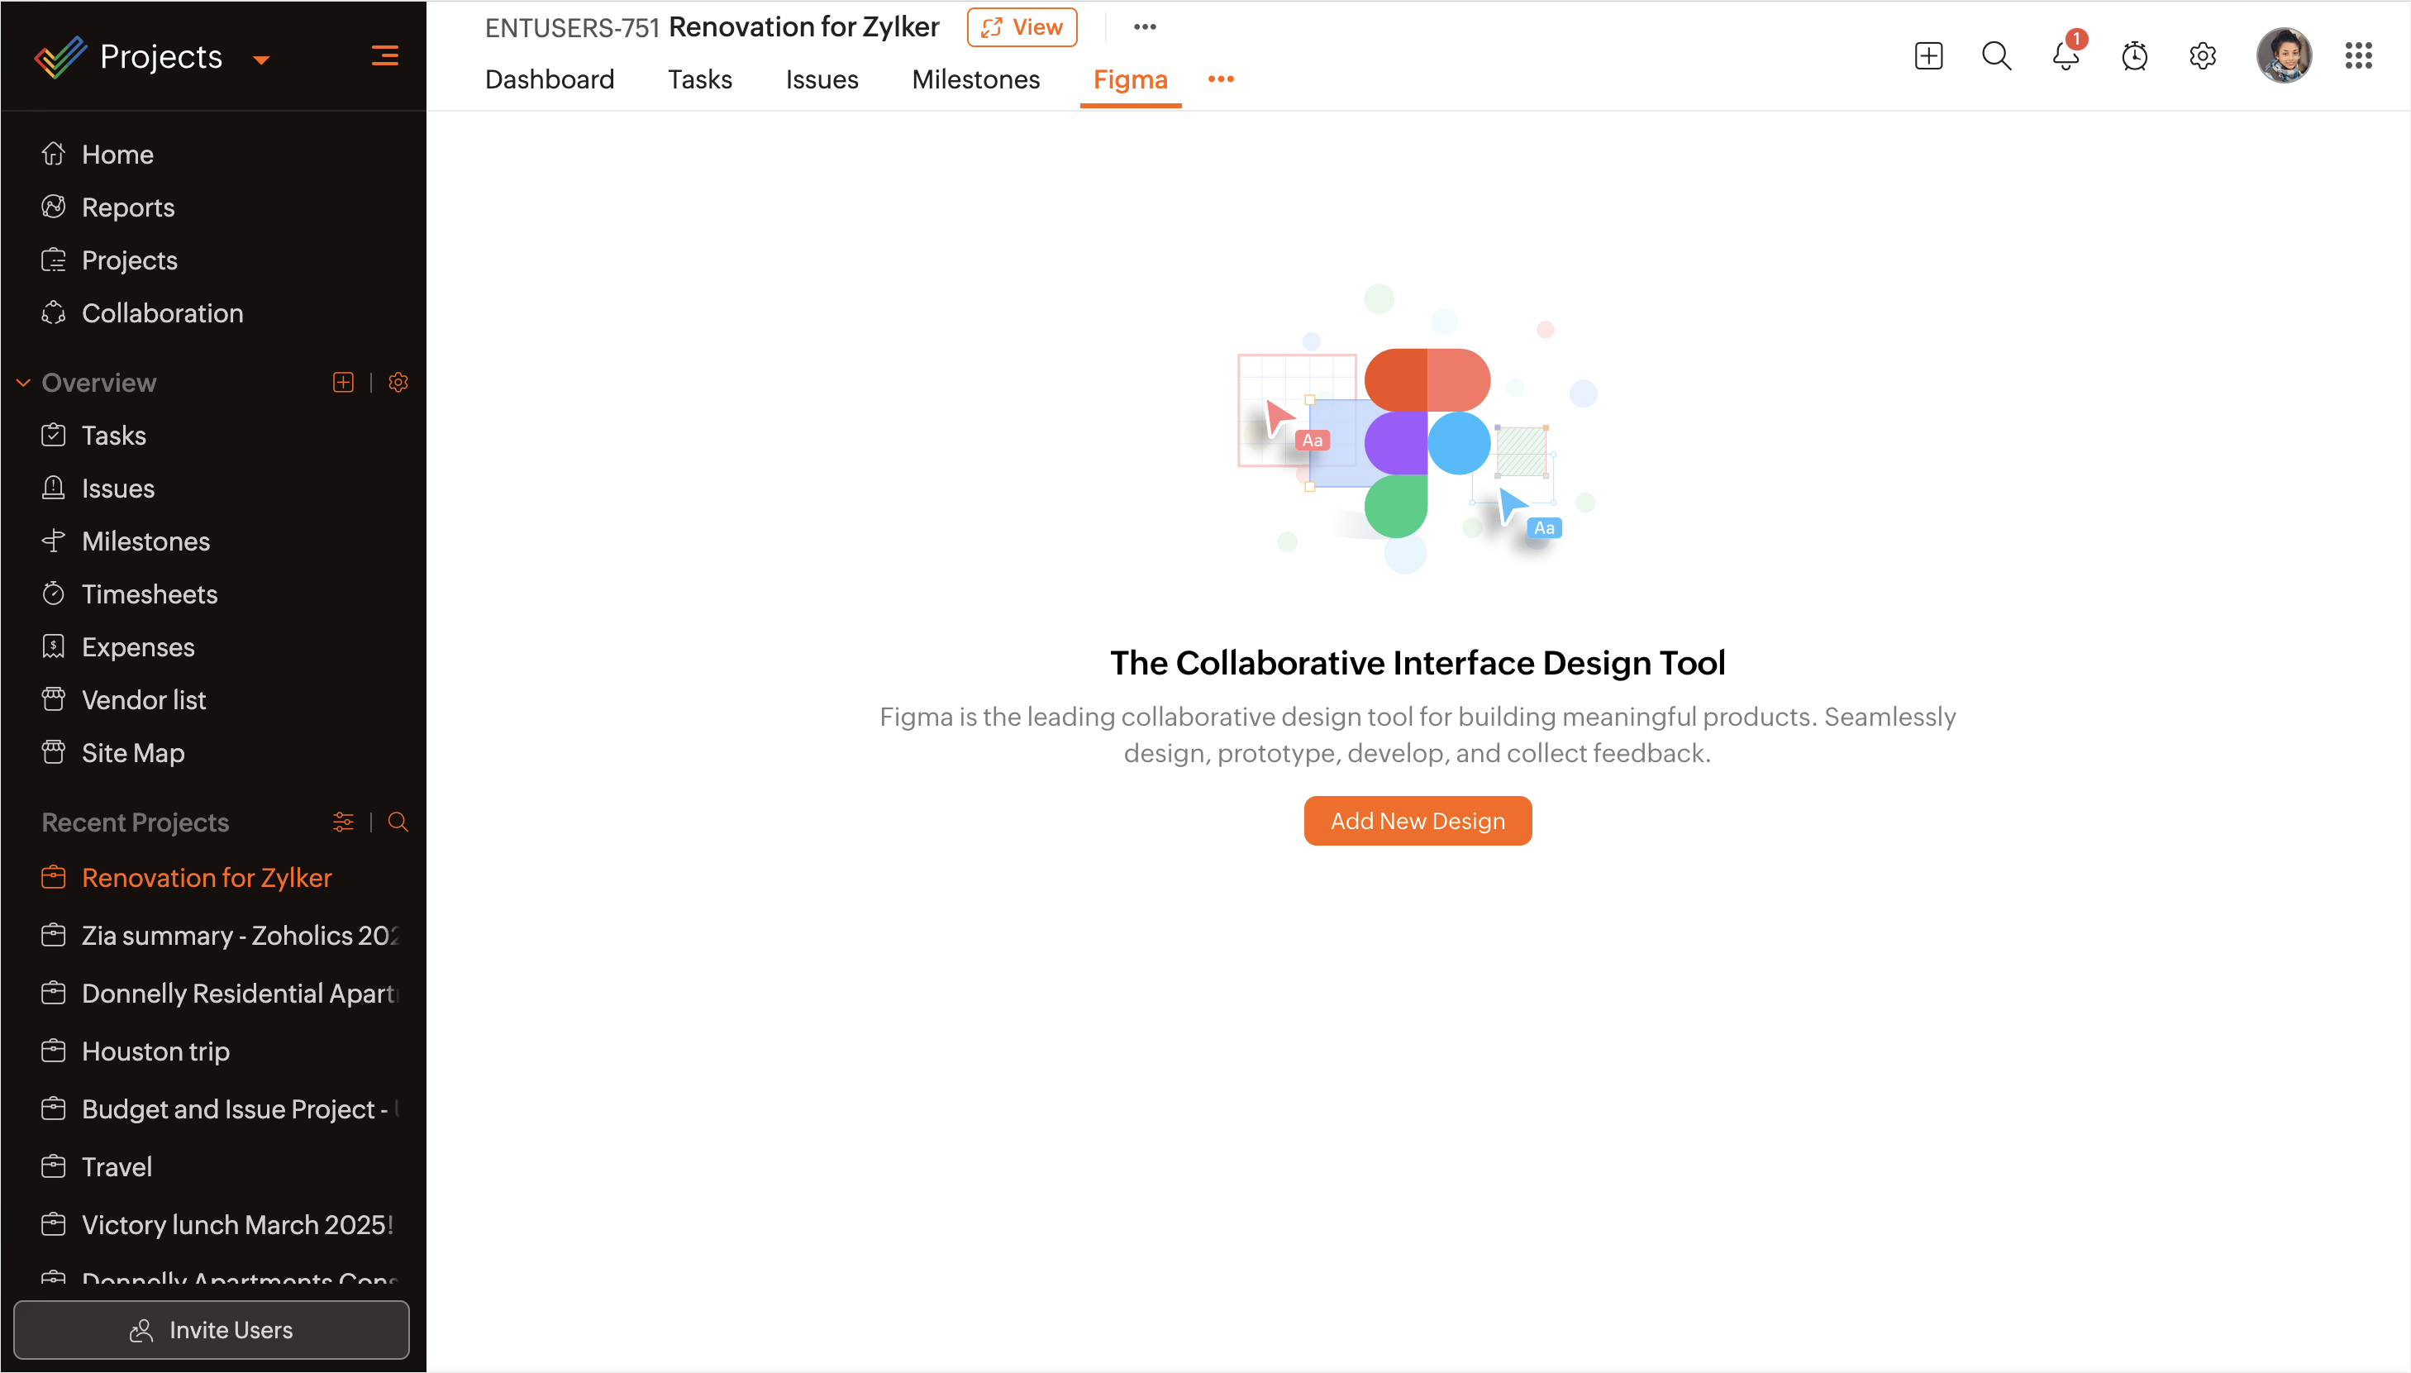Open the notifications bell icon

click(2065, 55)
